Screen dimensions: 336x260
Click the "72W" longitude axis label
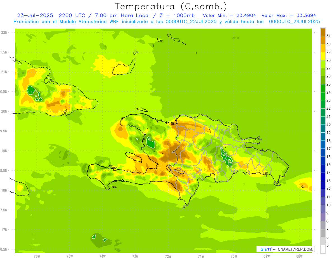pos(168,256)
